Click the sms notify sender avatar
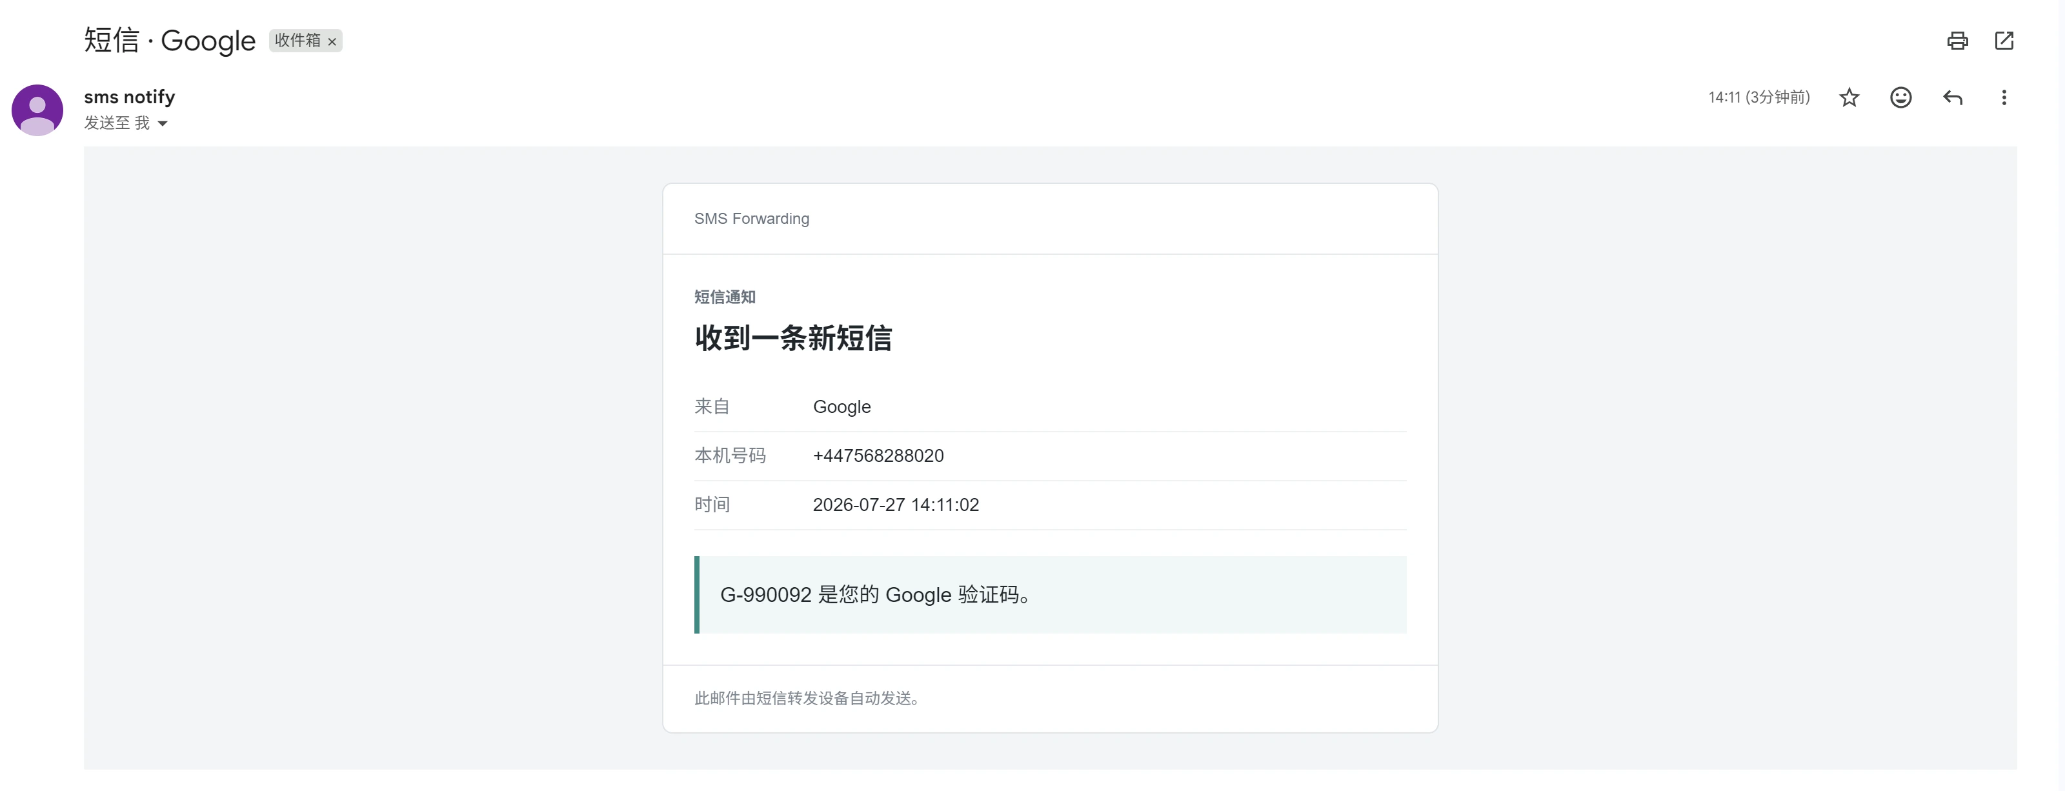The height and width of the screenshot is (791, 2065). point(37,110)
